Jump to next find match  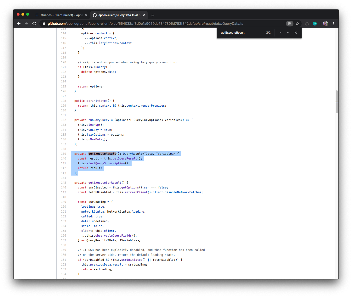288,33
